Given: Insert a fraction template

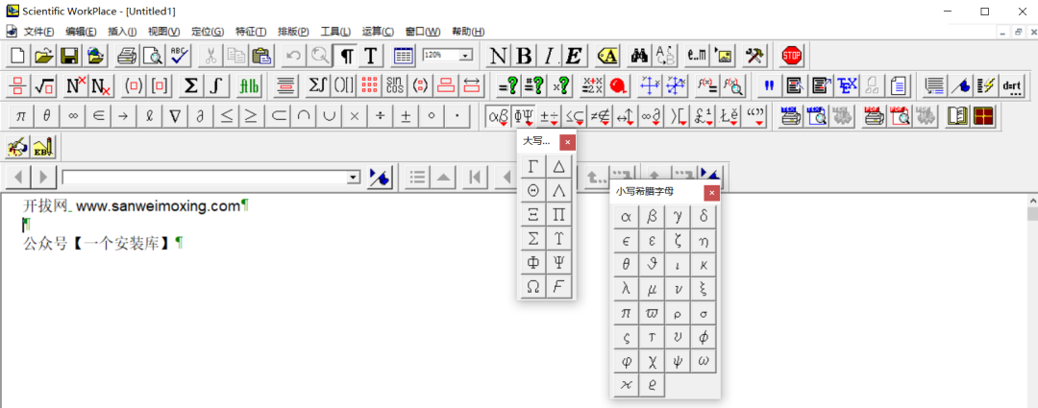Looking at the screenshot, I should (18, 85).
